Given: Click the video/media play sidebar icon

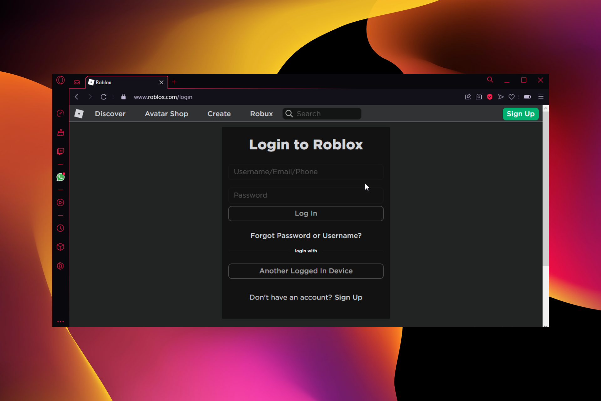Looking at the screenshot, I should [61, 203].
